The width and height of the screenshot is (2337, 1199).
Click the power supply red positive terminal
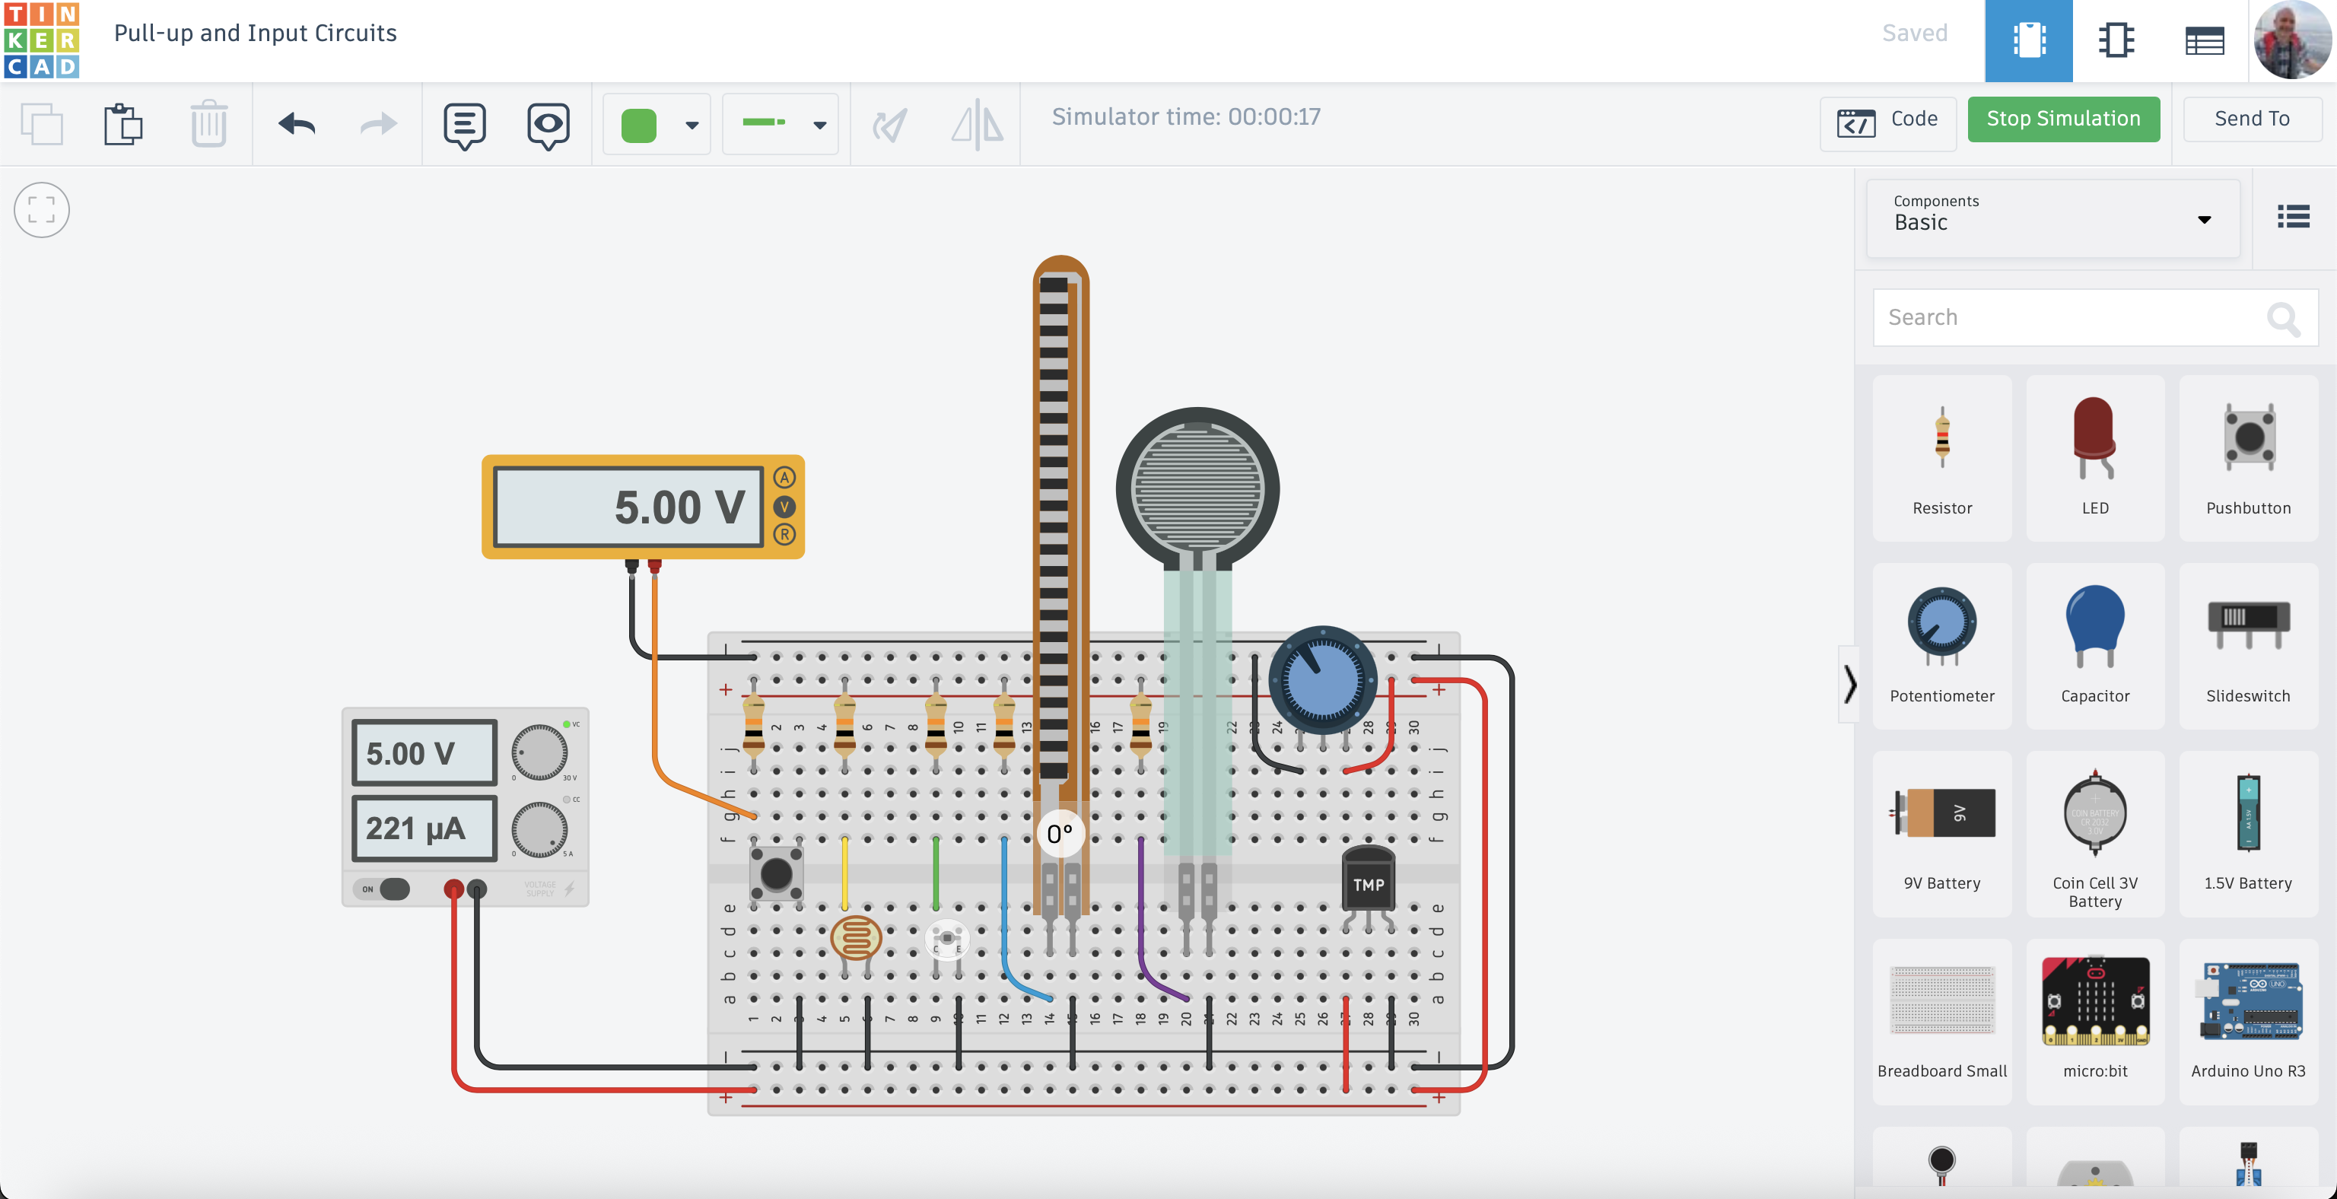tap(453, 889)
